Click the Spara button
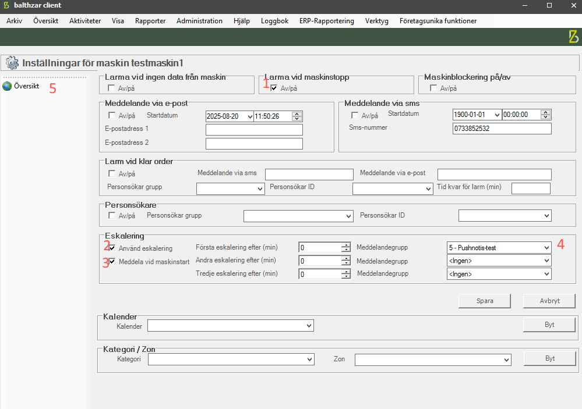This screenshot has height=409, width=582. click(485, 301)
